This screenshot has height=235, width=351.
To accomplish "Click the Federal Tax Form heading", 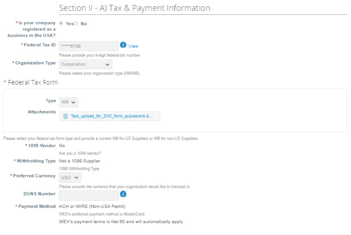I will [x=33, y=83].
